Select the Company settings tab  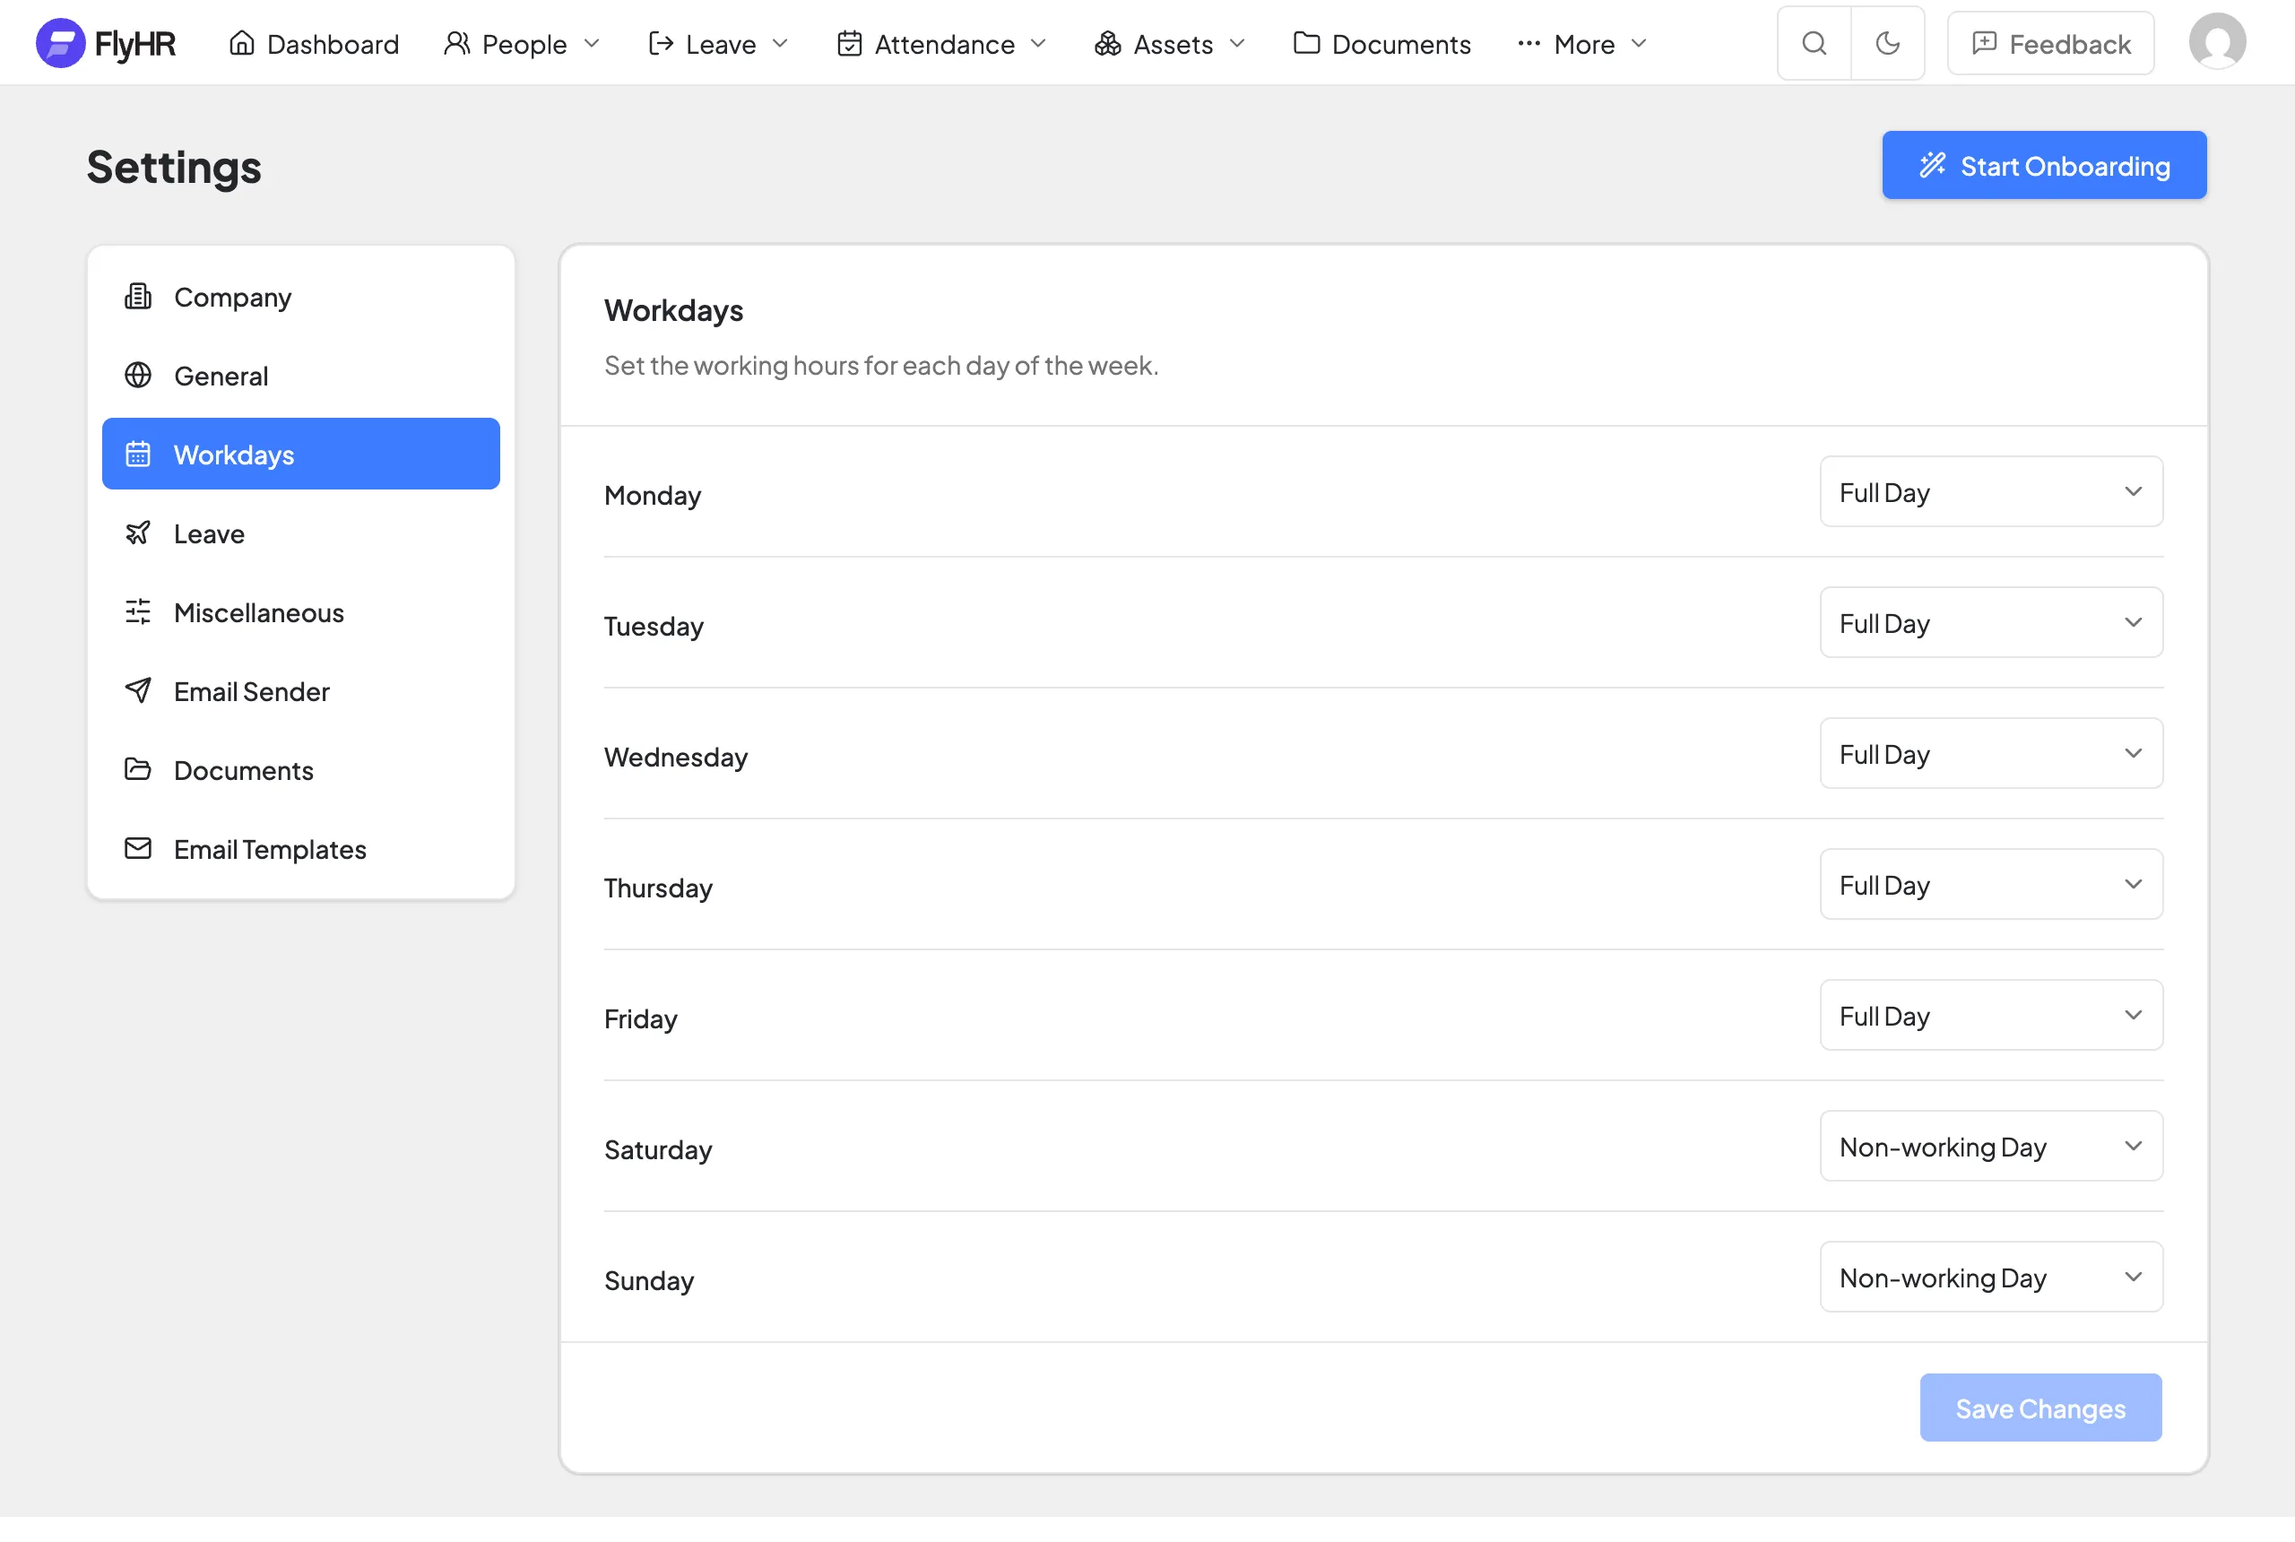pos(301,296)
